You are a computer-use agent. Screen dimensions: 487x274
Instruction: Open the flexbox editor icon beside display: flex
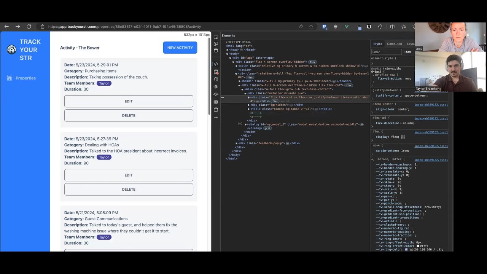coord(403,137)
